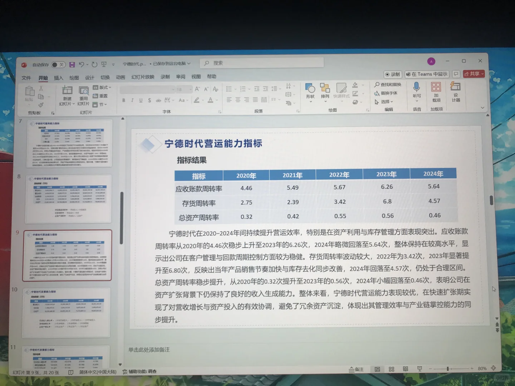
Task: Toggle Italic formatting
Action: pyautogui.click(x=132, y=100)
